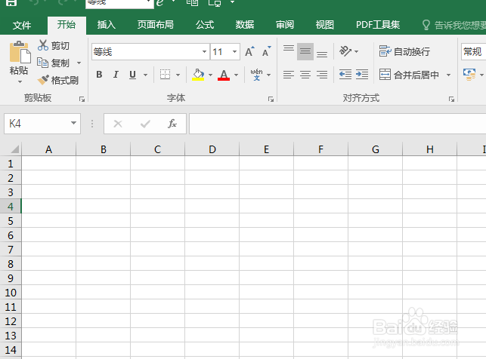Center text horizontally
The height and width of the screenshot is (359, 486).
(x=305, y=75)
